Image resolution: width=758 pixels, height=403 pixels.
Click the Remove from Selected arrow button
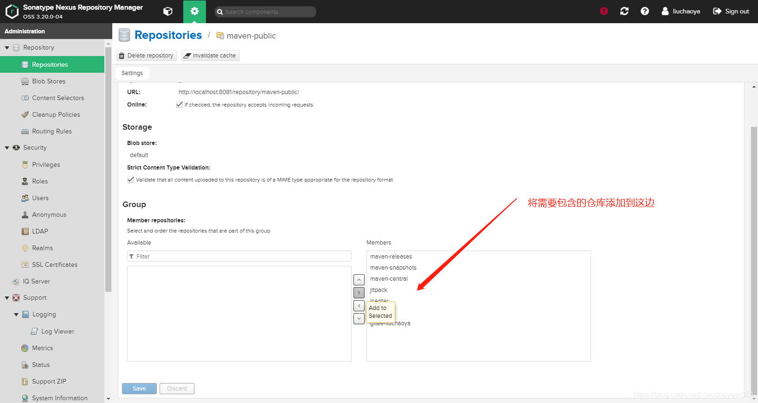[x=359, y=306]
